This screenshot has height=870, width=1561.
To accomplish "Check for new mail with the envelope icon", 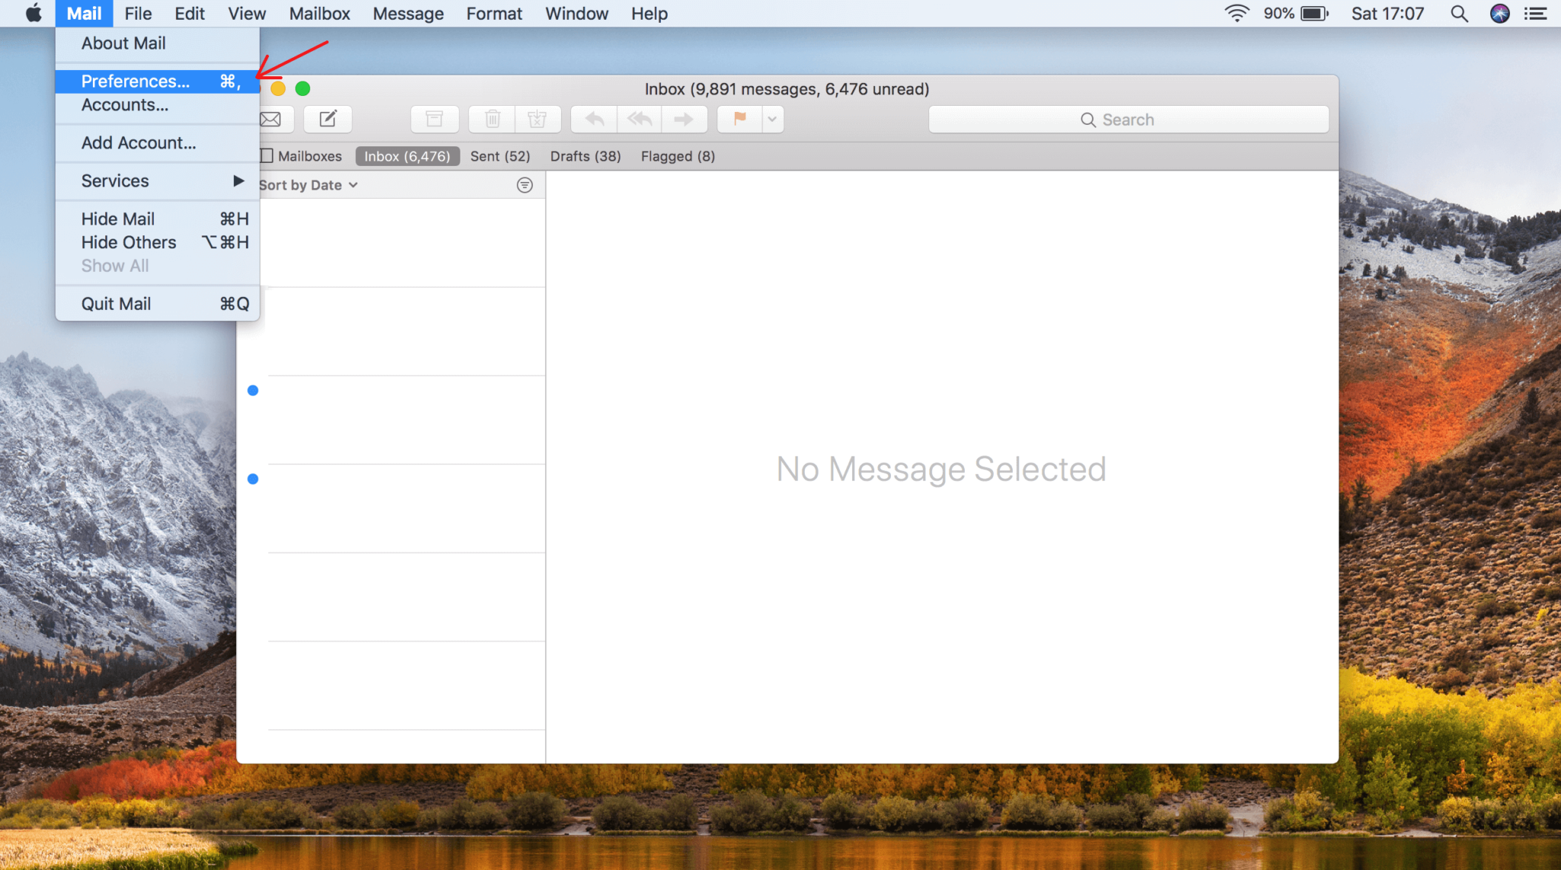I will point(271,119).
